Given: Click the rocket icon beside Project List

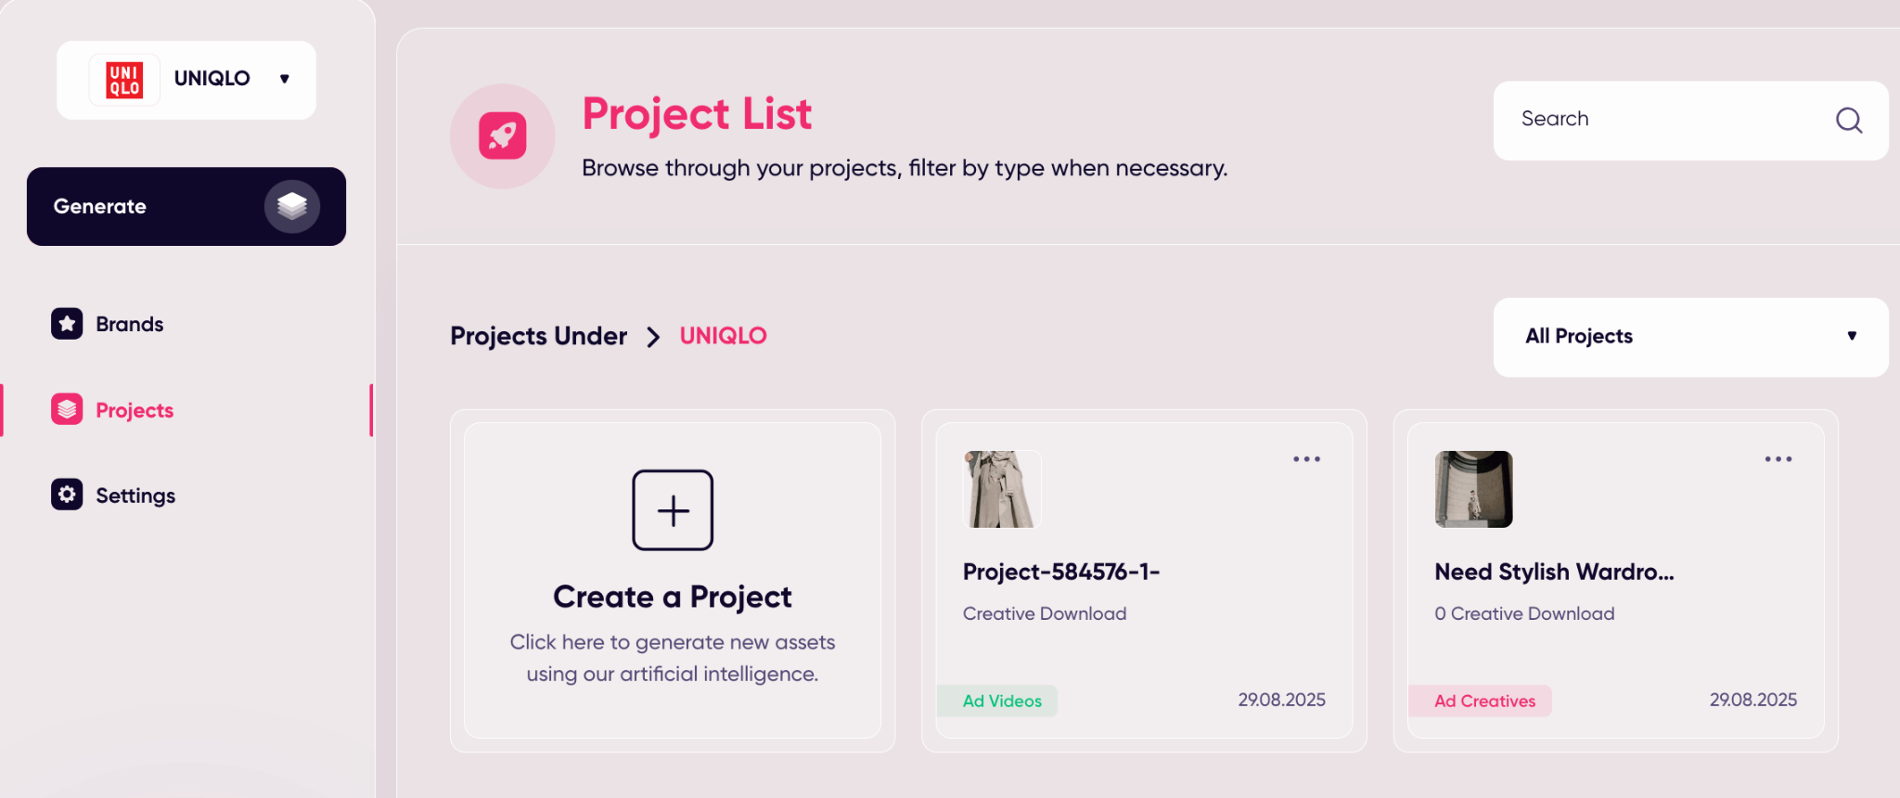Looking at the screenshot, I should coord(503,136).
